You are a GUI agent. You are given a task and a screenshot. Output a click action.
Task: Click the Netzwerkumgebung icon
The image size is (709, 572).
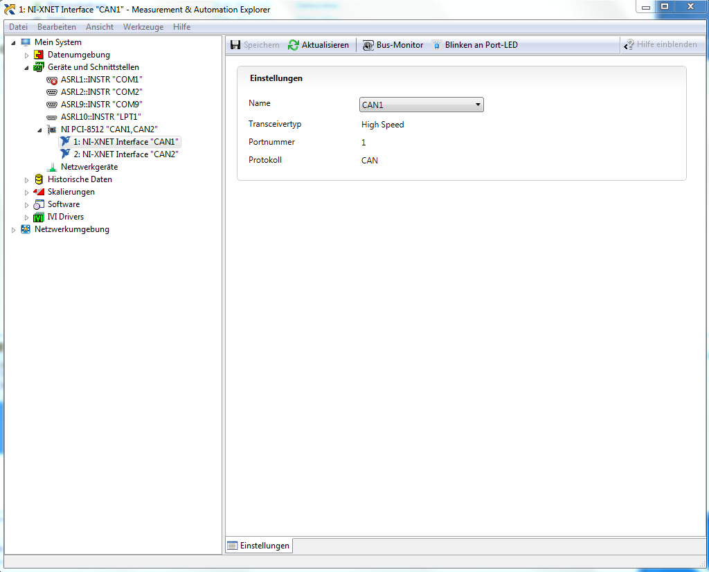[26, 229]
